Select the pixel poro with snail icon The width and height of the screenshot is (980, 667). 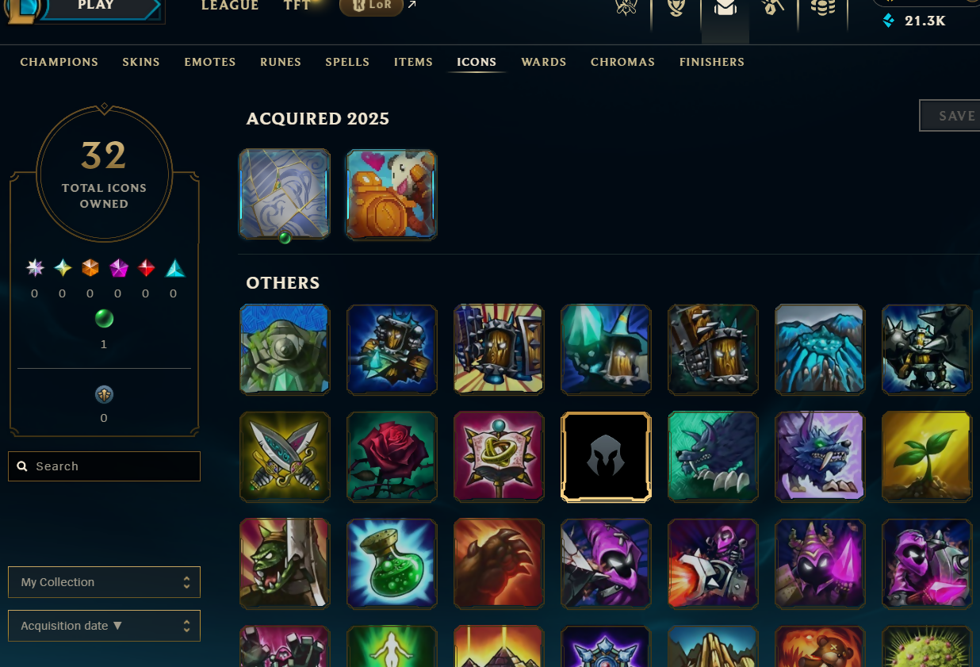(392, 194)
